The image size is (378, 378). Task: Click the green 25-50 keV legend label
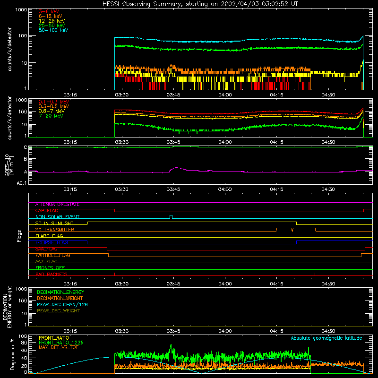(x=52, y=26)
